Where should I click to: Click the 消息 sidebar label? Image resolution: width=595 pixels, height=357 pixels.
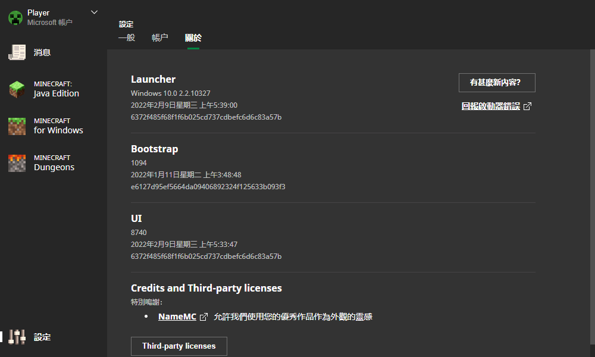pyautogui.click(x=42, y=52)
